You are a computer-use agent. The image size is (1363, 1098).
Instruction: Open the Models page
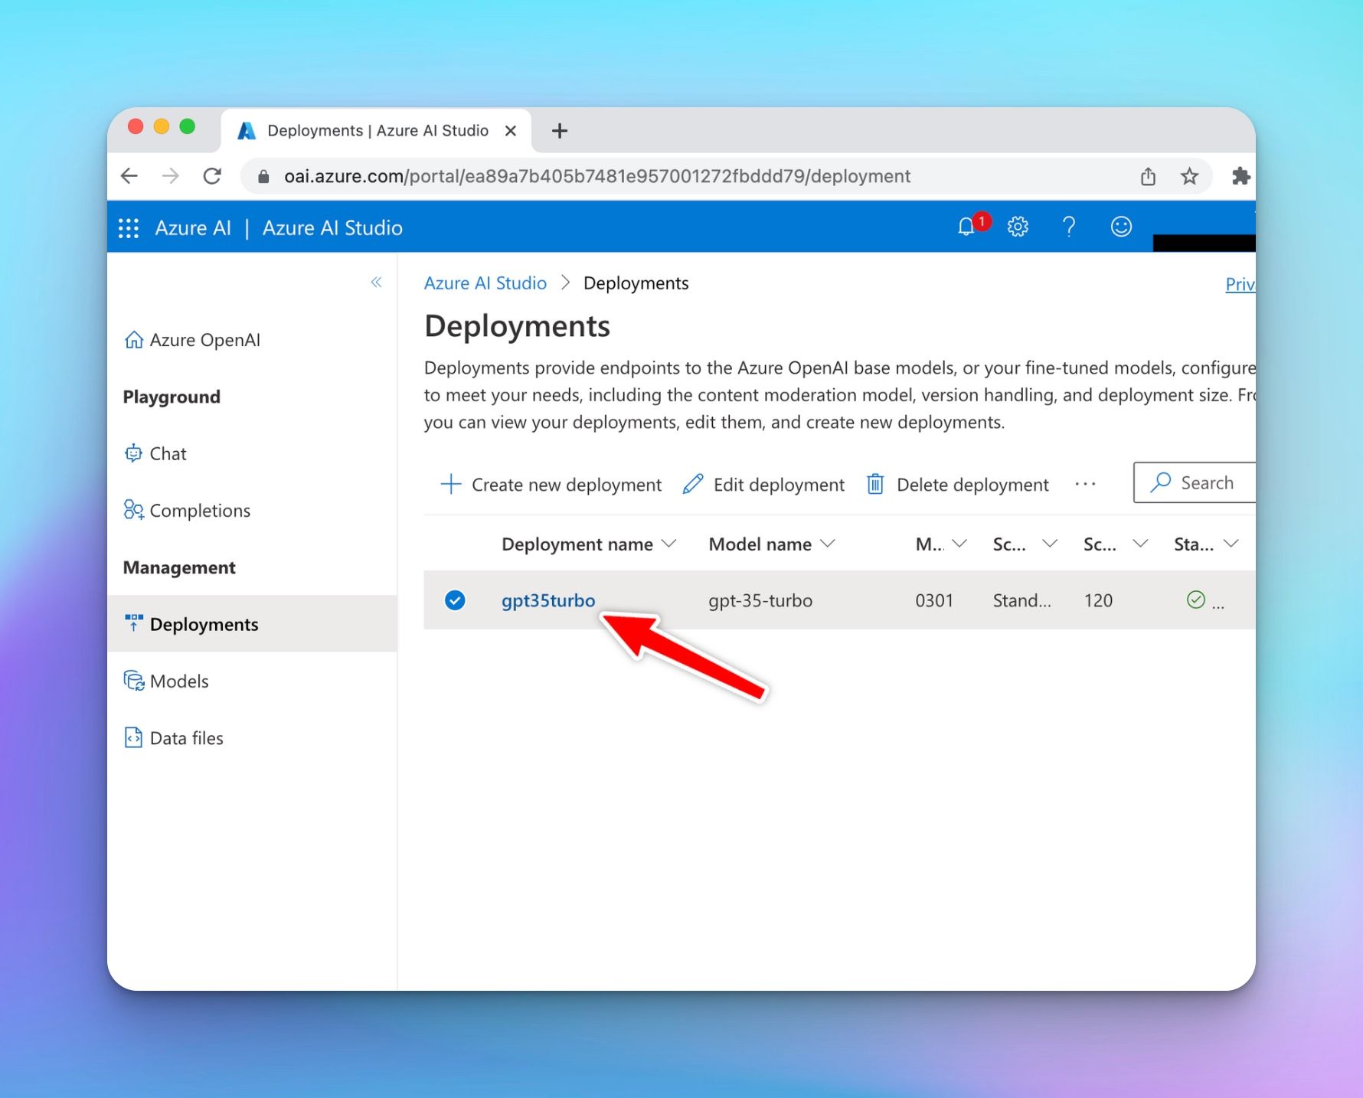[166, 681]
